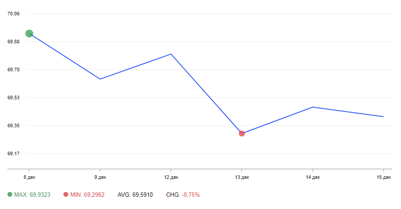Click the 69,17 y-axis label
The image size is (401, 209).
click(13, 153)
